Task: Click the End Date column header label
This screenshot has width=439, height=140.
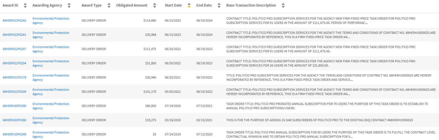Action: pyautogui.click(x=204, y=5)
